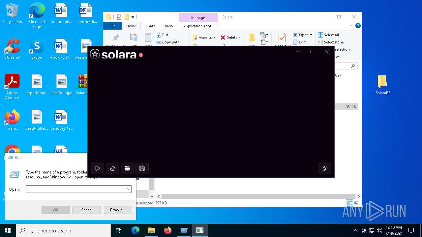Save the script with Solara's floppy disk icon
Screen dimensions: 422x237
(x=142, y=168)
